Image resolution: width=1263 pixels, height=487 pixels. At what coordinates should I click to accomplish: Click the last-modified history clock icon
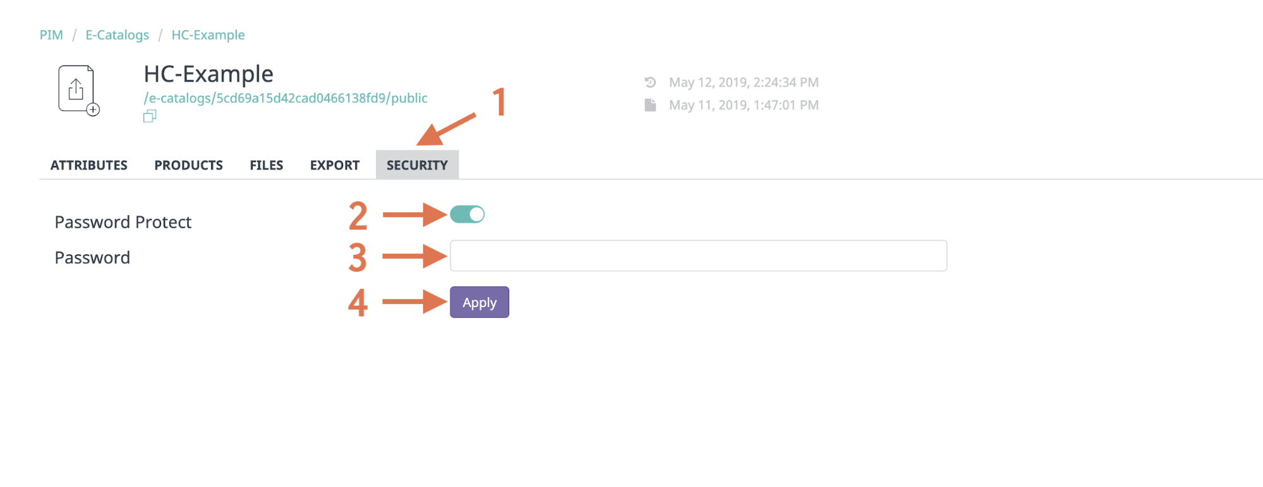point(650,82)
